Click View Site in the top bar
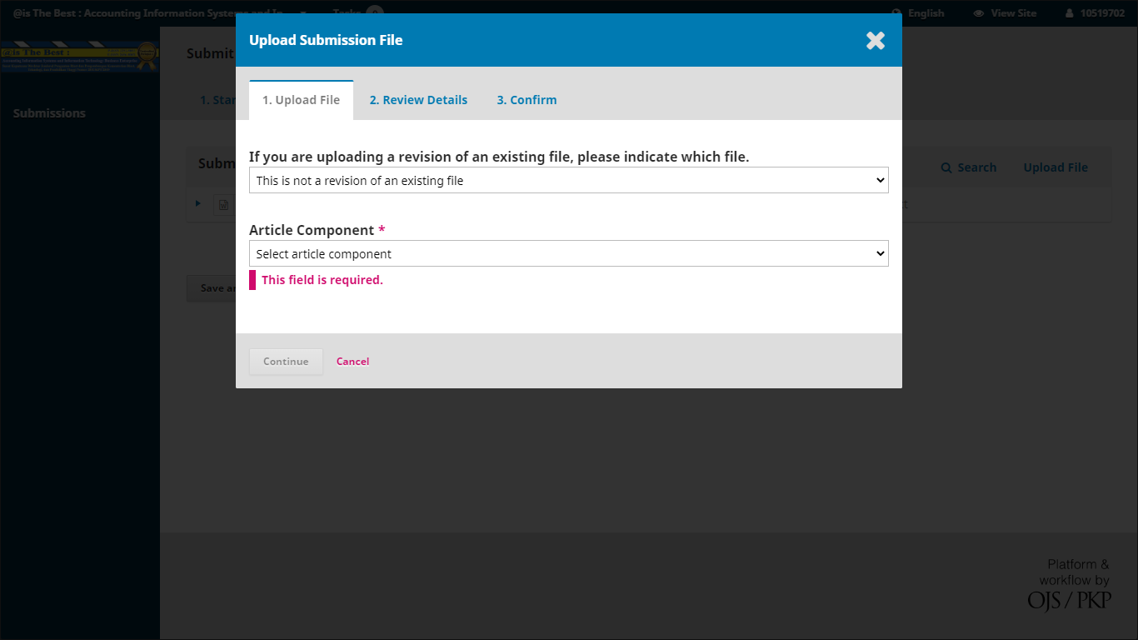This screenshot has height=640, width=1138. 1005,13
